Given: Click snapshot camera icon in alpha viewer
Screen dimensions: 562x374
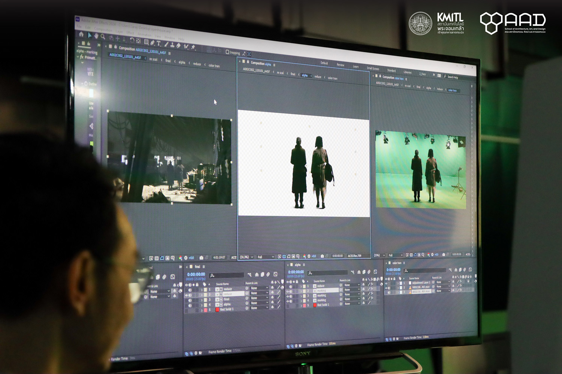Looking at the screenshot, I should tap(322, 256).
